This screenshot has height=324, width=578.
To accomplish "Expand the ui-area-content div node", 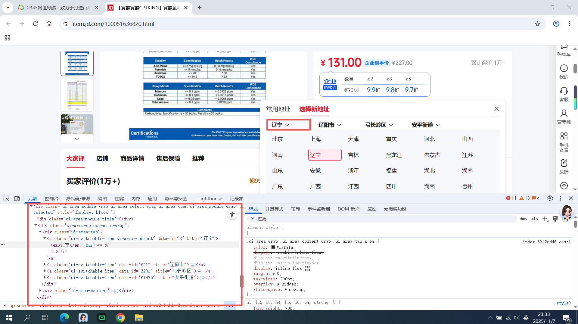I will pos(41,291).
